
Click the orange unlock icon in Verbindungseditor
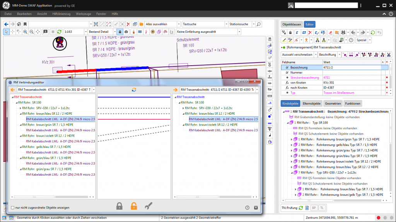pos(133,206)
